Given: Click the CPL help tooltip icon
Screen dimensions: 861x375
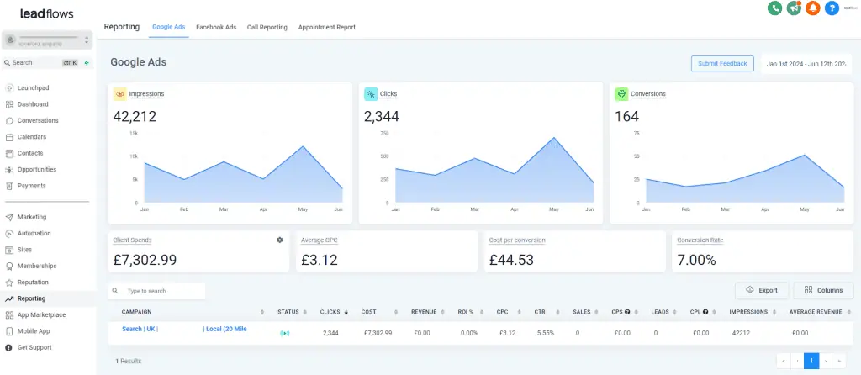Looking at the screenshot, I should [705, 312].
